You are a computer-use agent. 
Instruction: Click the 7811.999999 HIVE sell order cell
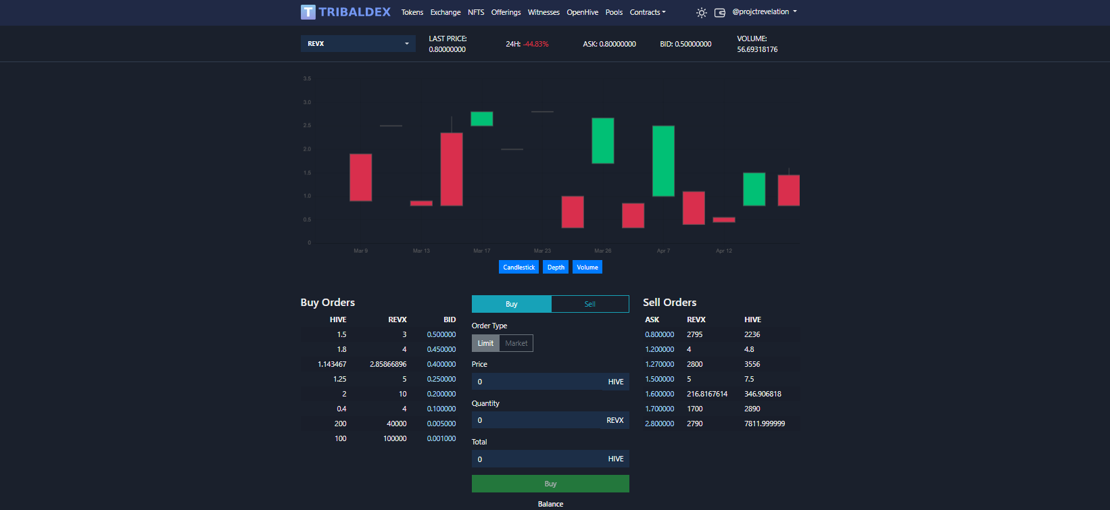(765, 424)
